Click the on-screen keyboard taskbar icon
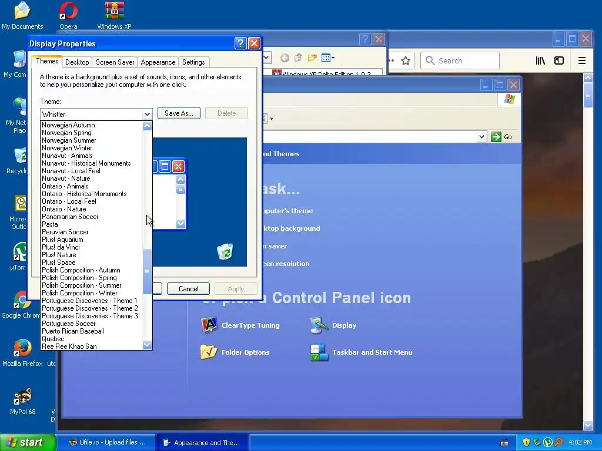Viewport: 602px width, 451px height. click(x=504, y=443)
